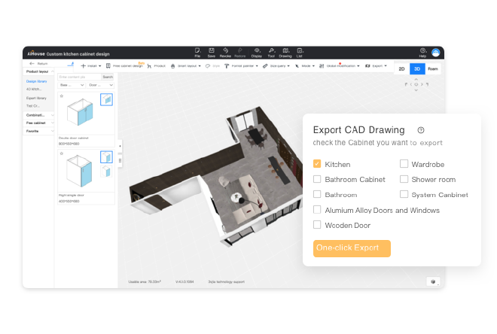The image size is (497, 334).
Task: Open Help from the top bar
Action: pos(422,52)
